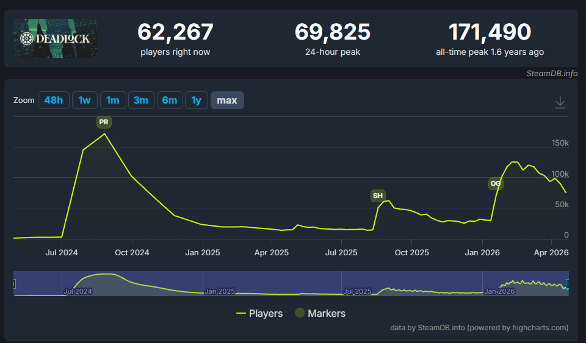Click the 62,267 players right now value
This screenshot has height=343, width=586.
click(175, 32)
